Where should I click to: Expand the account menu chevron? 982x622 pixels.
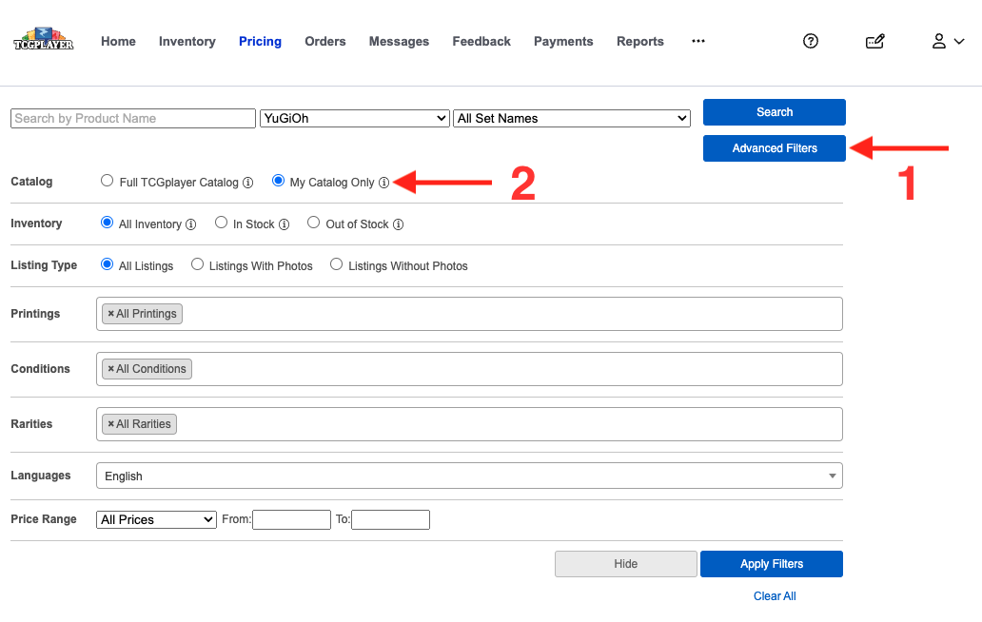[x=959, y=41]
